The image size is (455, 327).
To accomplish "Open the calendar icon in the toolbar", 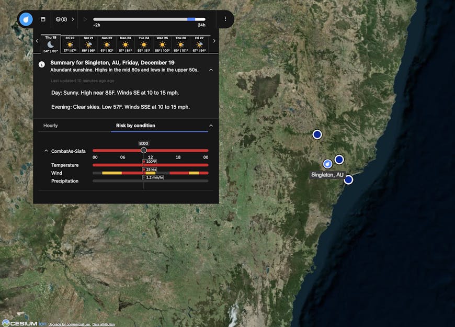I will pyautogui.click(x=43, y=19).
